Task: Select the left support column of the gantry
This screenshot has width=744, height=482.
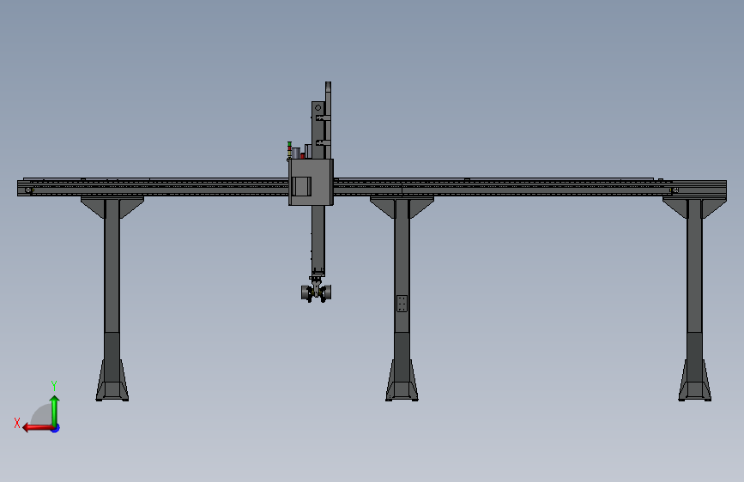Action: pos(112,298)
